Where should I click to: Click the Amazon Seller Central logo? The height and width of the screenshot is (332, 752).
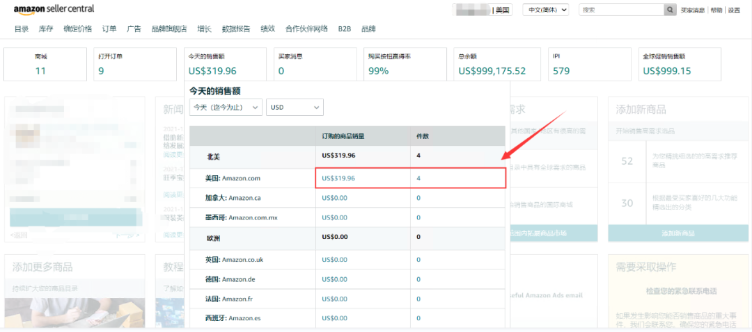point(54,9)
